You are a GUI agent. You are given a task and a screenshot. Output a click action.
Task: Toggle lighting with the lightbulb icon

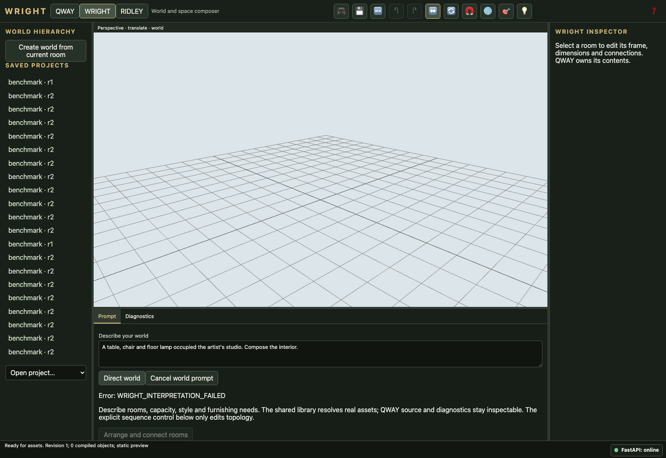pos(524,11)
